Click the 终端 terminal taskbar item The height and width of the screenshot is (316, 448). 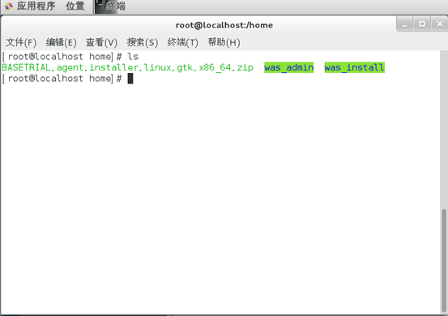click(111, 6)
